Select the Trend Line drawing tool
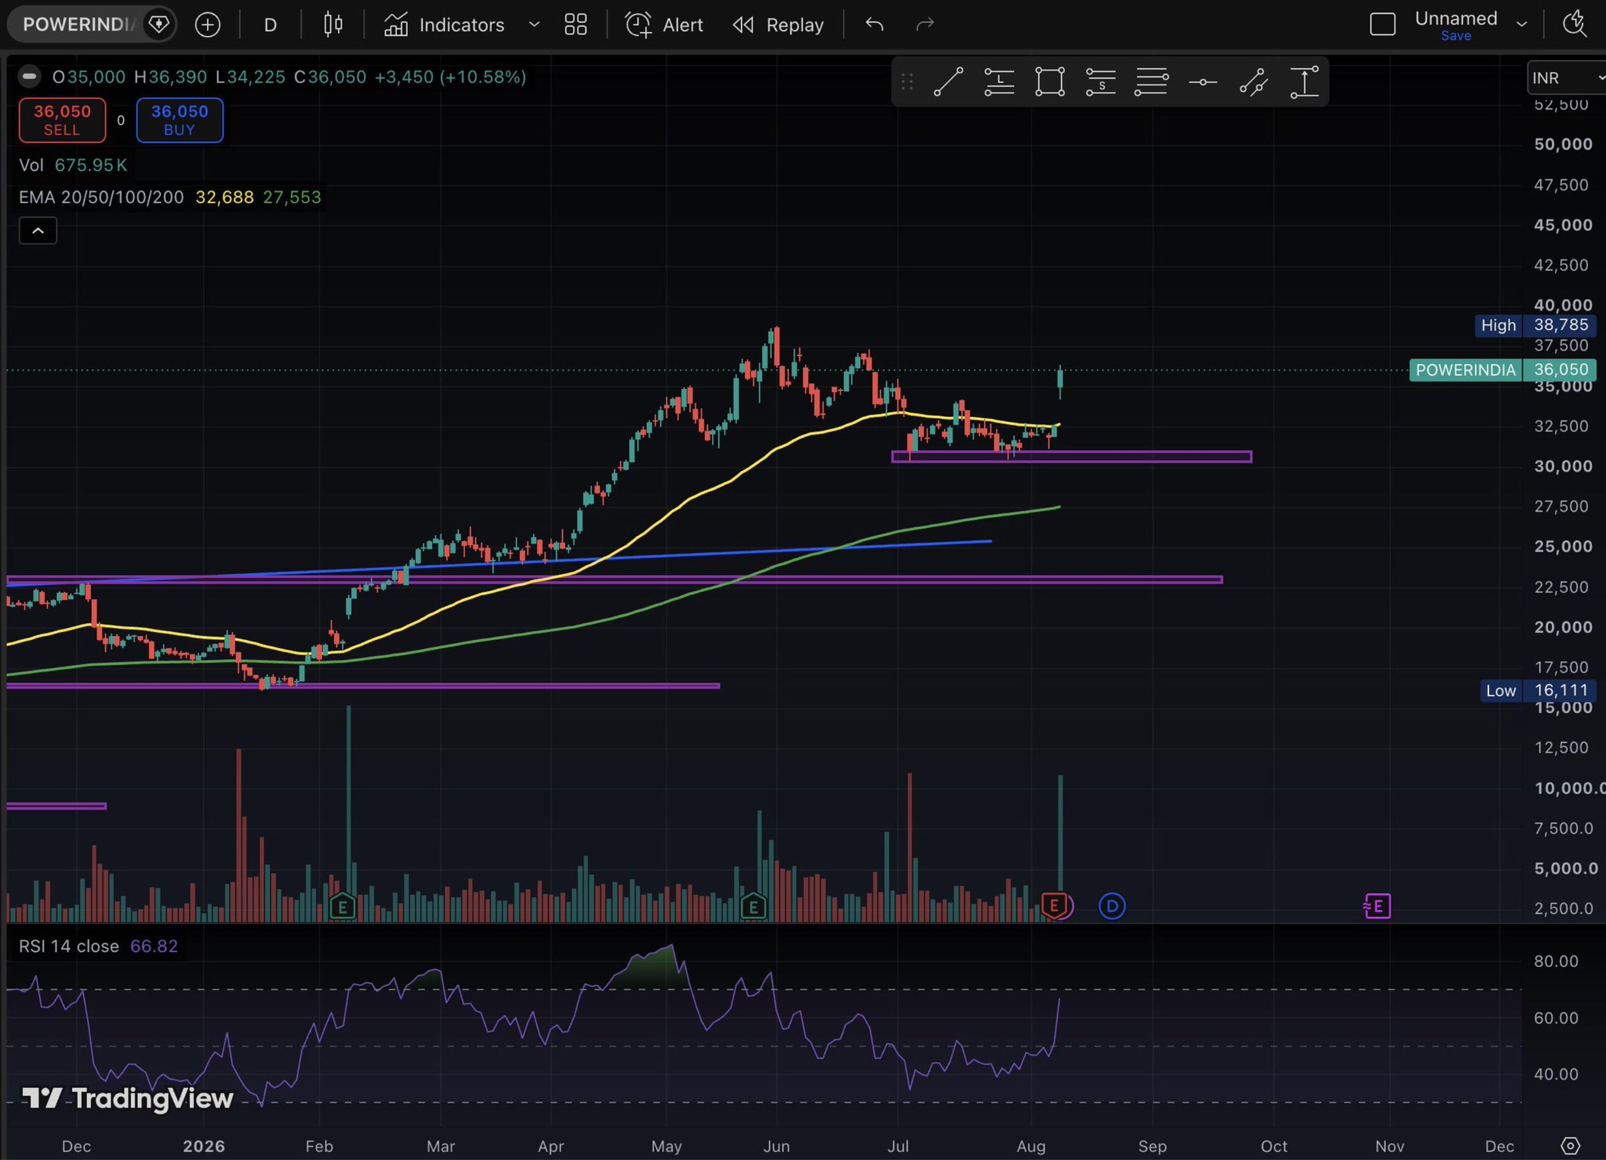 pyautogui.click(x=948, y=82)
